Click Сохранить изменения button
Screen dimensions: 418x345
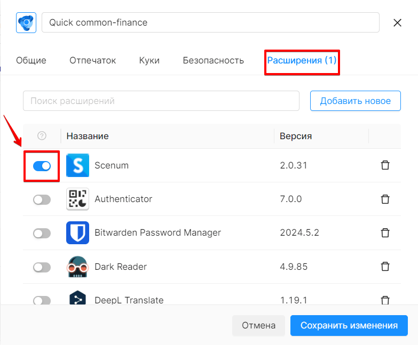click(x=349, y=325)
